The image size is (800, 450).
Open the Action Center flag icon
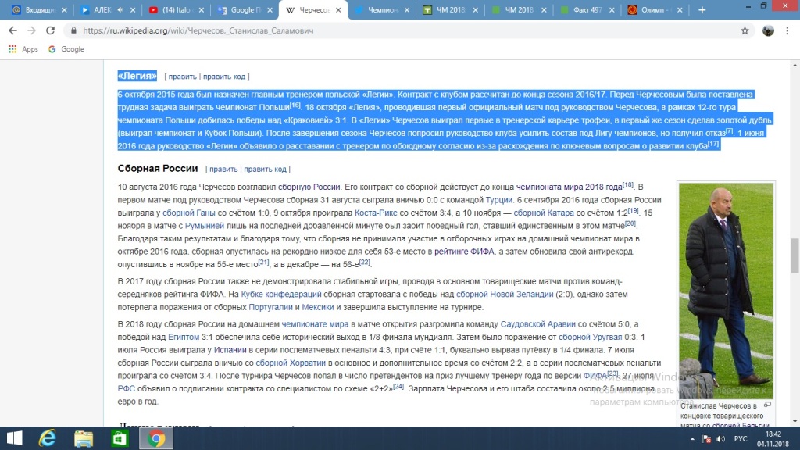(706, 439)
